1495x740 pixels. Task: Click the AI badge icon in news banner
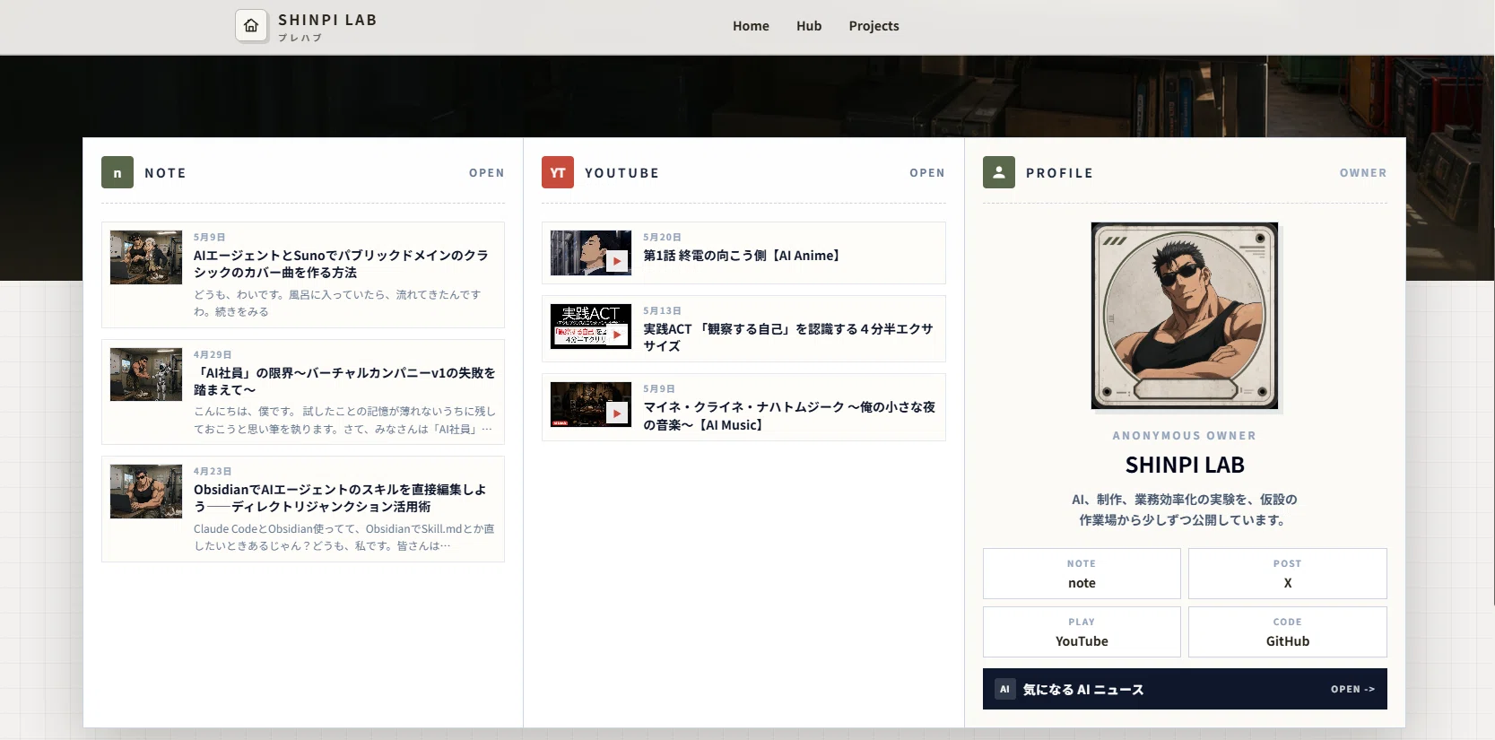pos(1004,689)
